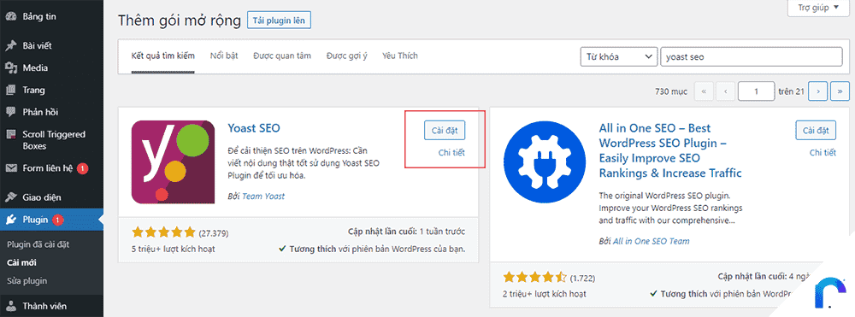Click the (1.722) rating count

(x=583, y=279)
